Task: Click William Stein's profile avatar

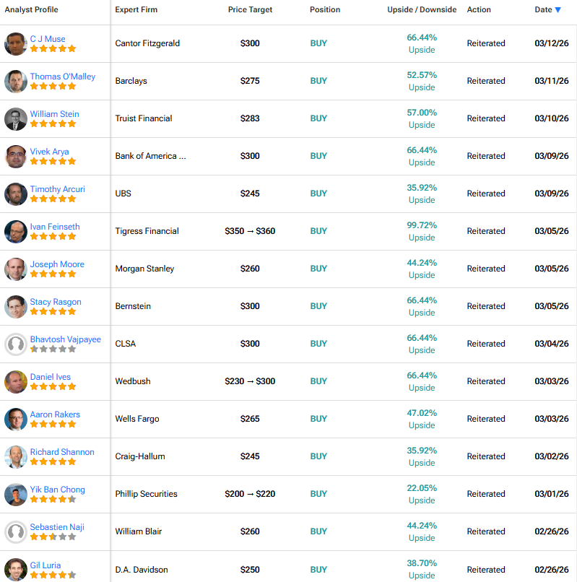Action: coord(16,118)
